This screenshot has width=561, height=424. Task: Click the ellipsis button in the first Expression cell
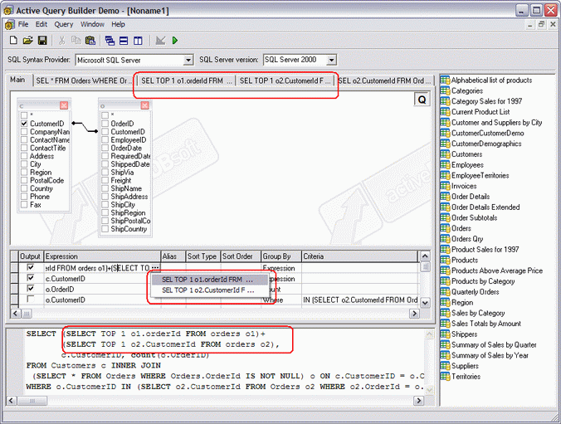tap(155, 268)
